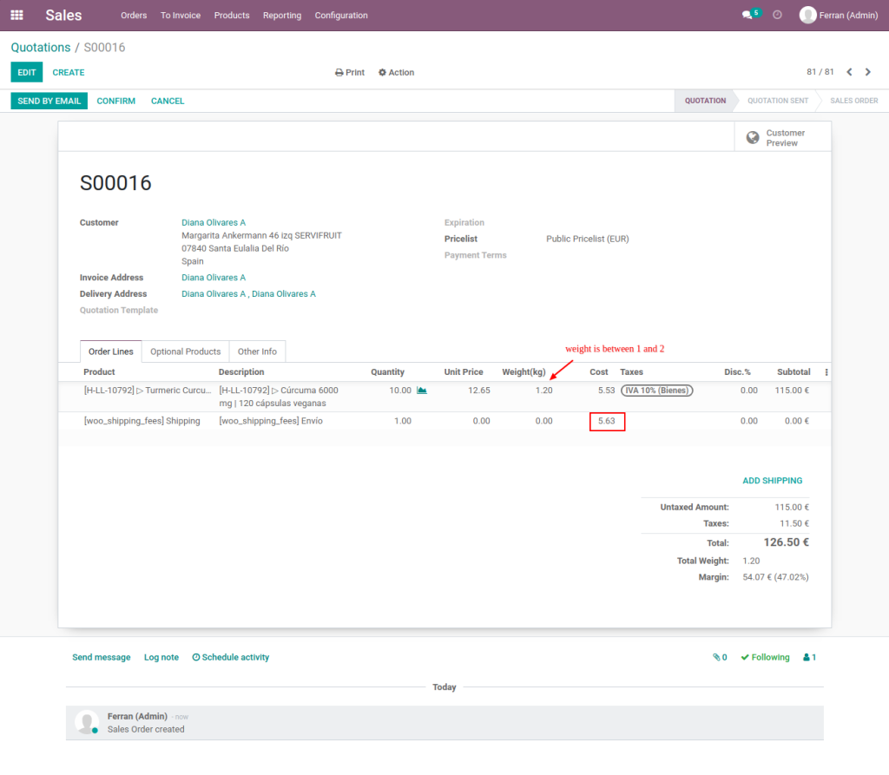Open the order lines column options three-dot menu
This screenshot has width=889, height=775.
coord(826,371)
